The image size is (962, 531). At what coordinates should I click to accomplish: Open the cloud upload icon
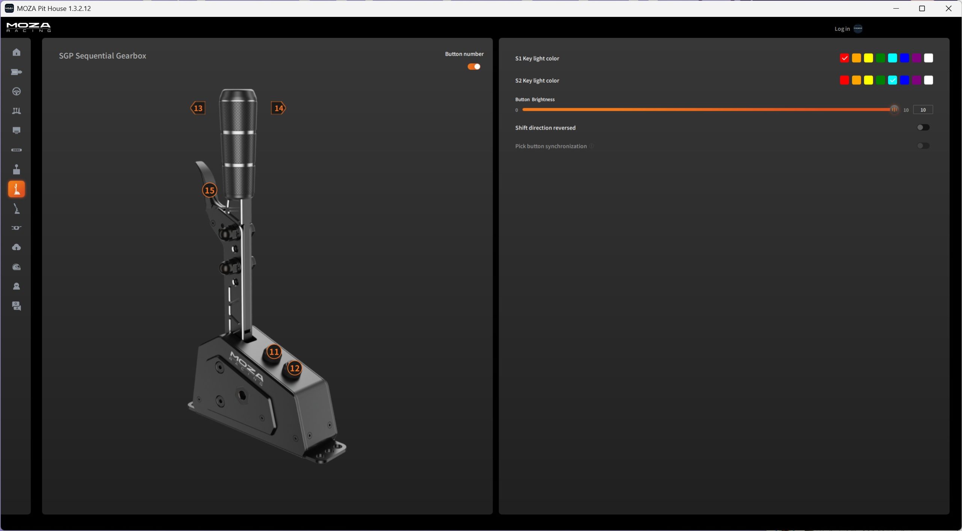(x=17, y=247)
